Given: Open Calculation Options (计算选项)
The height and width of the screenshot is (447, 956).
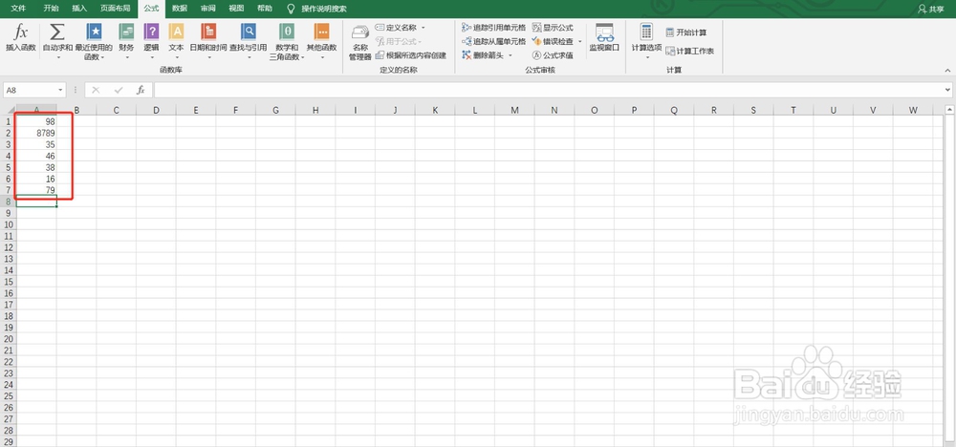Looking at the screenshot, I should (x=646, y=41).
